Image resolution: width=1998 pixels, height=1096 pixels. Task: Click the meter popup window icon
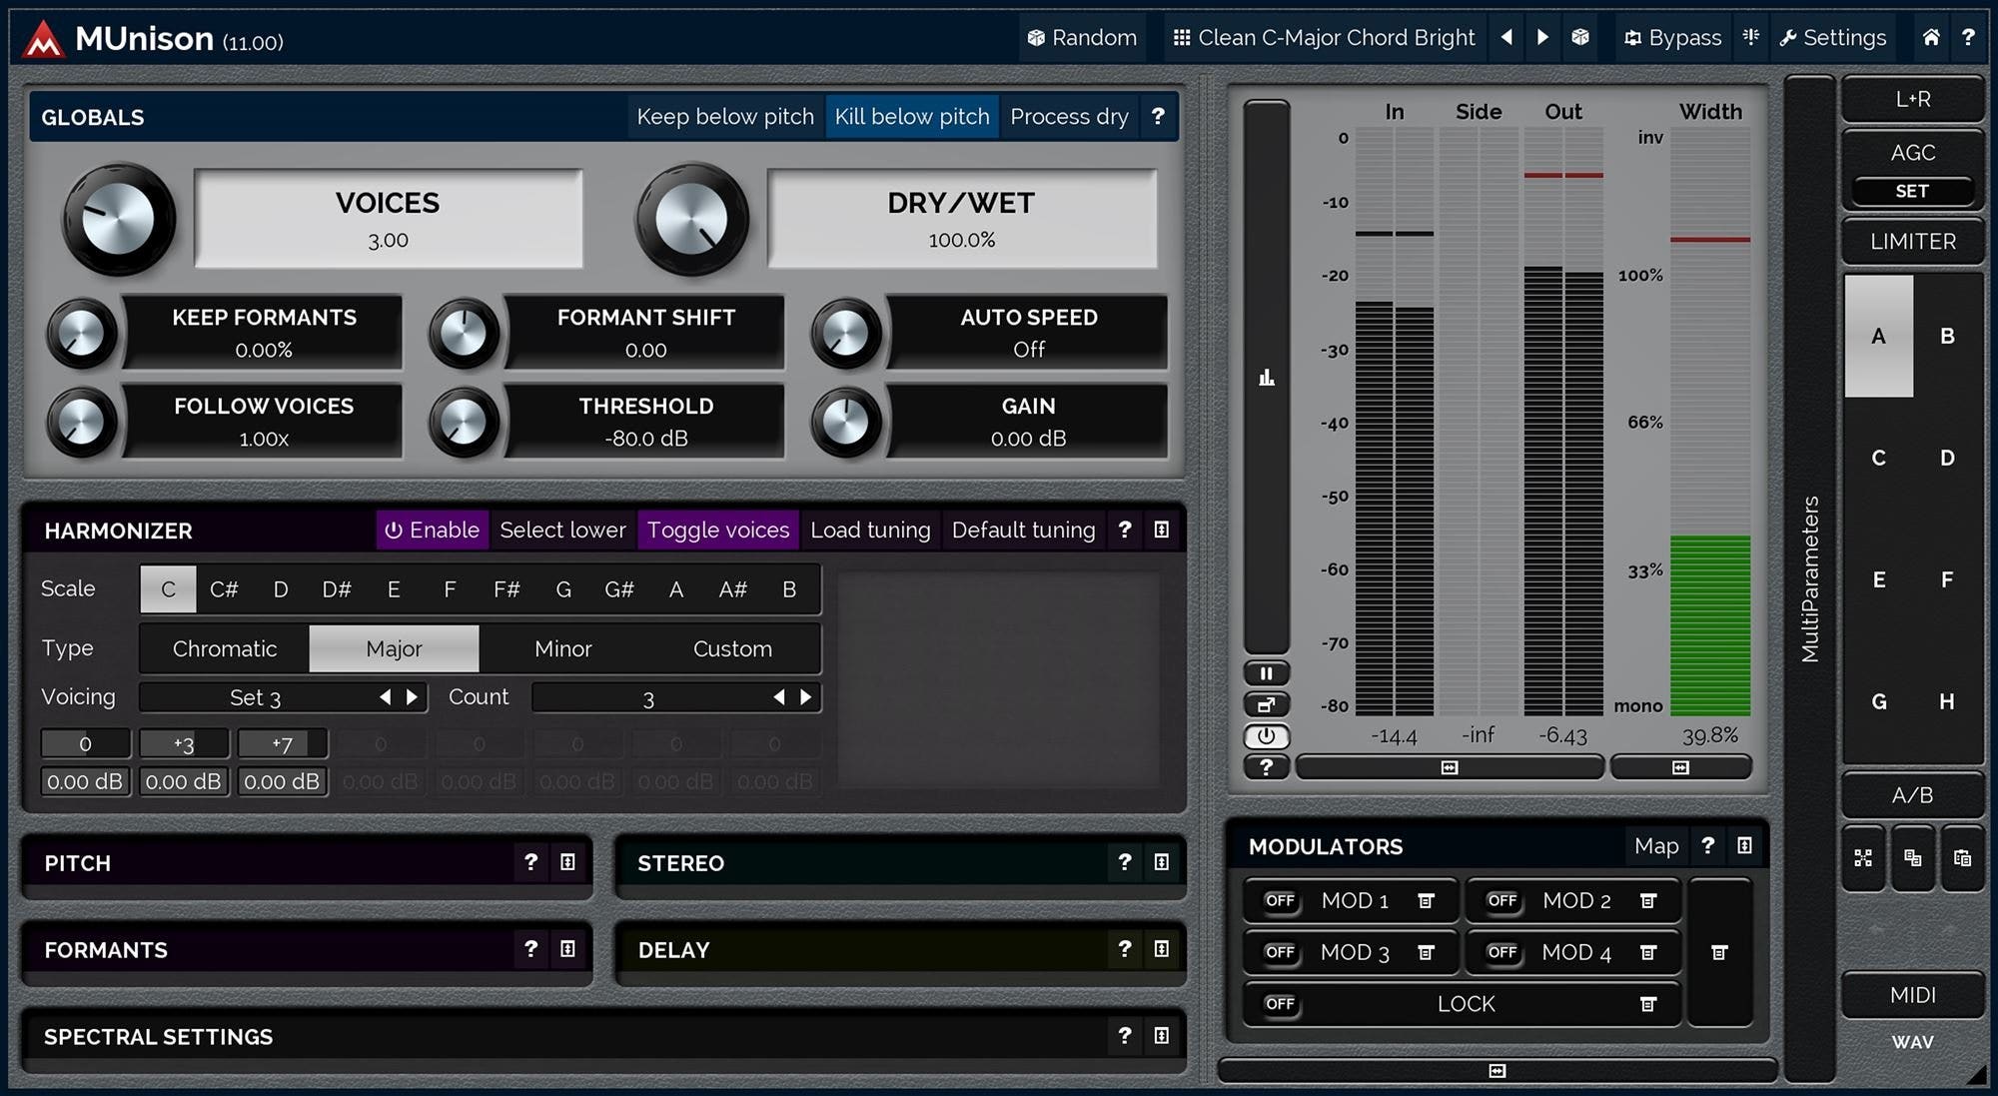(x=1266, y=705)
